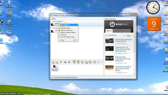Choose Поиск in the context menu
168x95 pixels.
[x=68, y=40]
